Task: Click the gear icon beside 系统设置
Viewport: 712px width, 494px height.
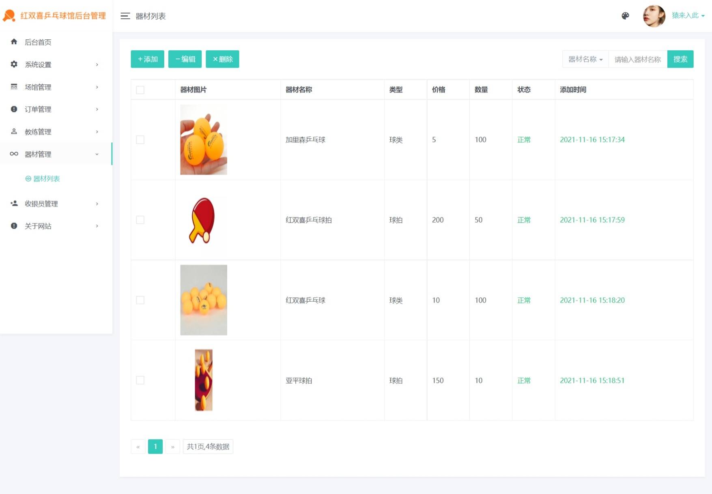Action: tap(14, 64)
